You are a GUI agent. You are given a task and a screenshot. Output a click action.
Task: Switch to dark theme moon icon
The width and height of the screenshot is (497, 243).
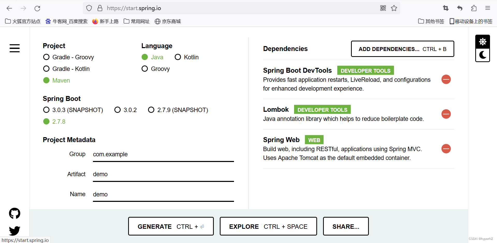pos(483,55)
